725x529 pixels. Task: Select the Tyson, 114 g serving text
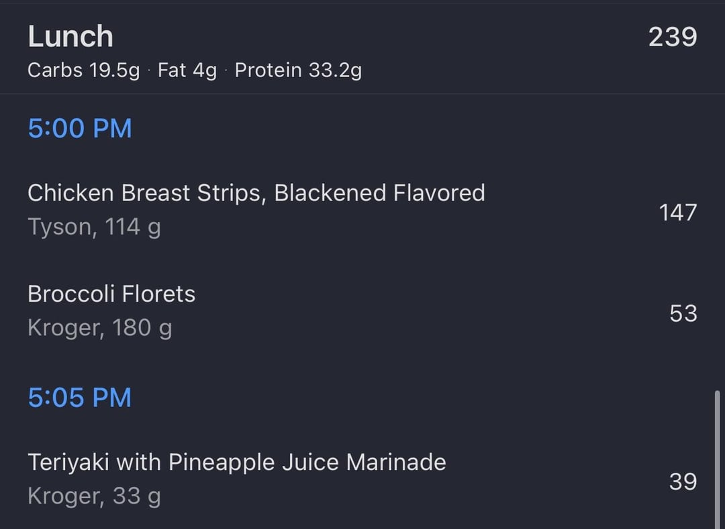(95, 227)
